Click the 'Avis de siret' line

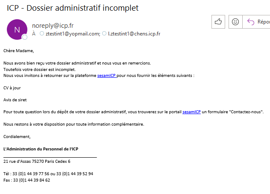tap(15, 100)
